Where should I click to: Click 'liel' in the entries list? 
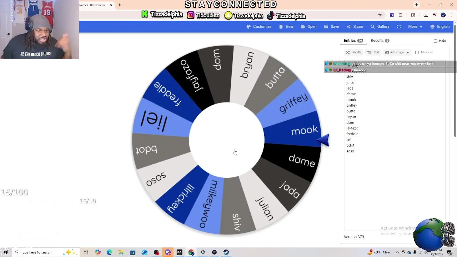[348, 140]
